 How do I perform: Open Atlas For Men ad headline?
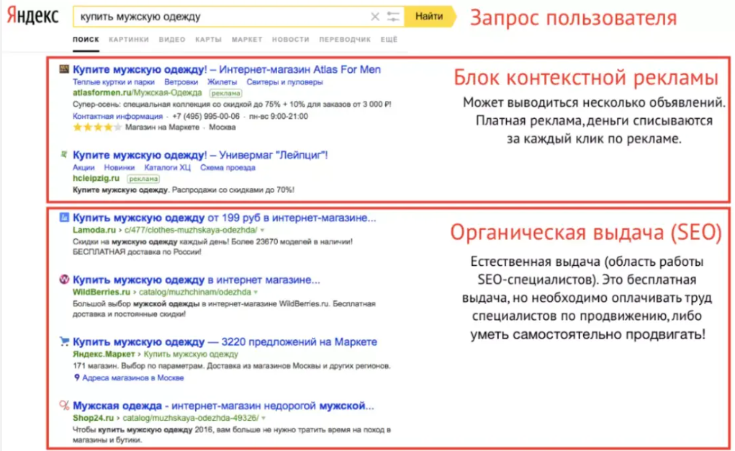click(x=227, y=69)
